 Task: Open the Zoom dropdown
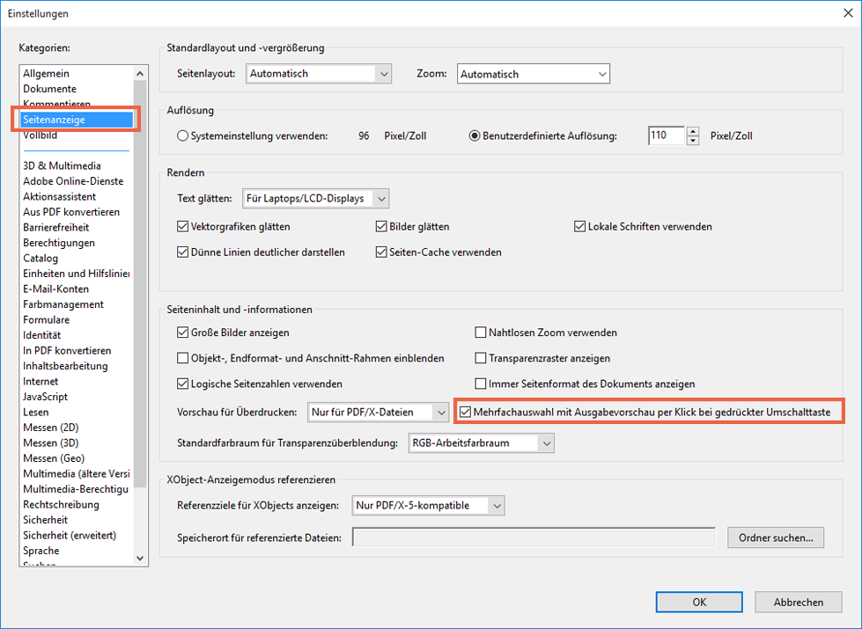[534, 74]
